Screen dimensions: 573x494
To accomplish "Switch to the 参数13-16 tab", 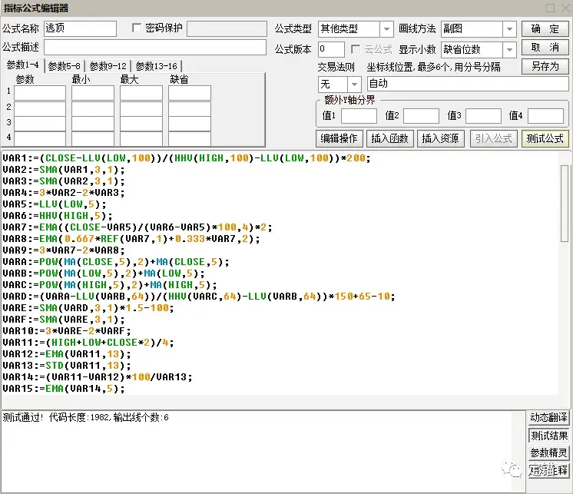I will (x=157, y=66).
